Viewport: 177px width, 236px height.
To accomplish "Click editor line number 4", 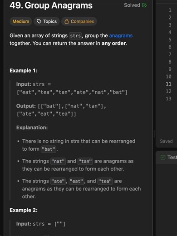I will point(170,32).
